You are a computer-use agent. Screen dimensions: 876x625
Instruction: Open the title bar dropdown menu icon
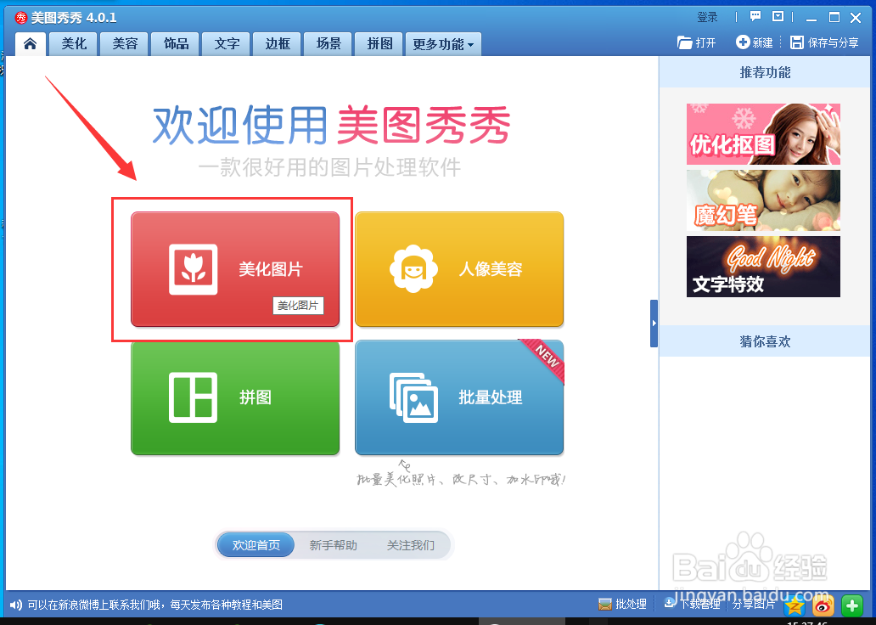click(778, 16)
